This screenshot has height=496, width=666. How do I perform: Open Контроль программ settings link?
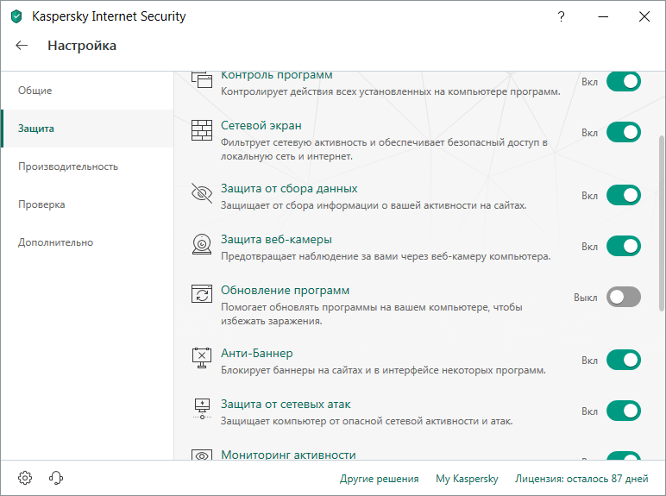click(x=277, y=76)
